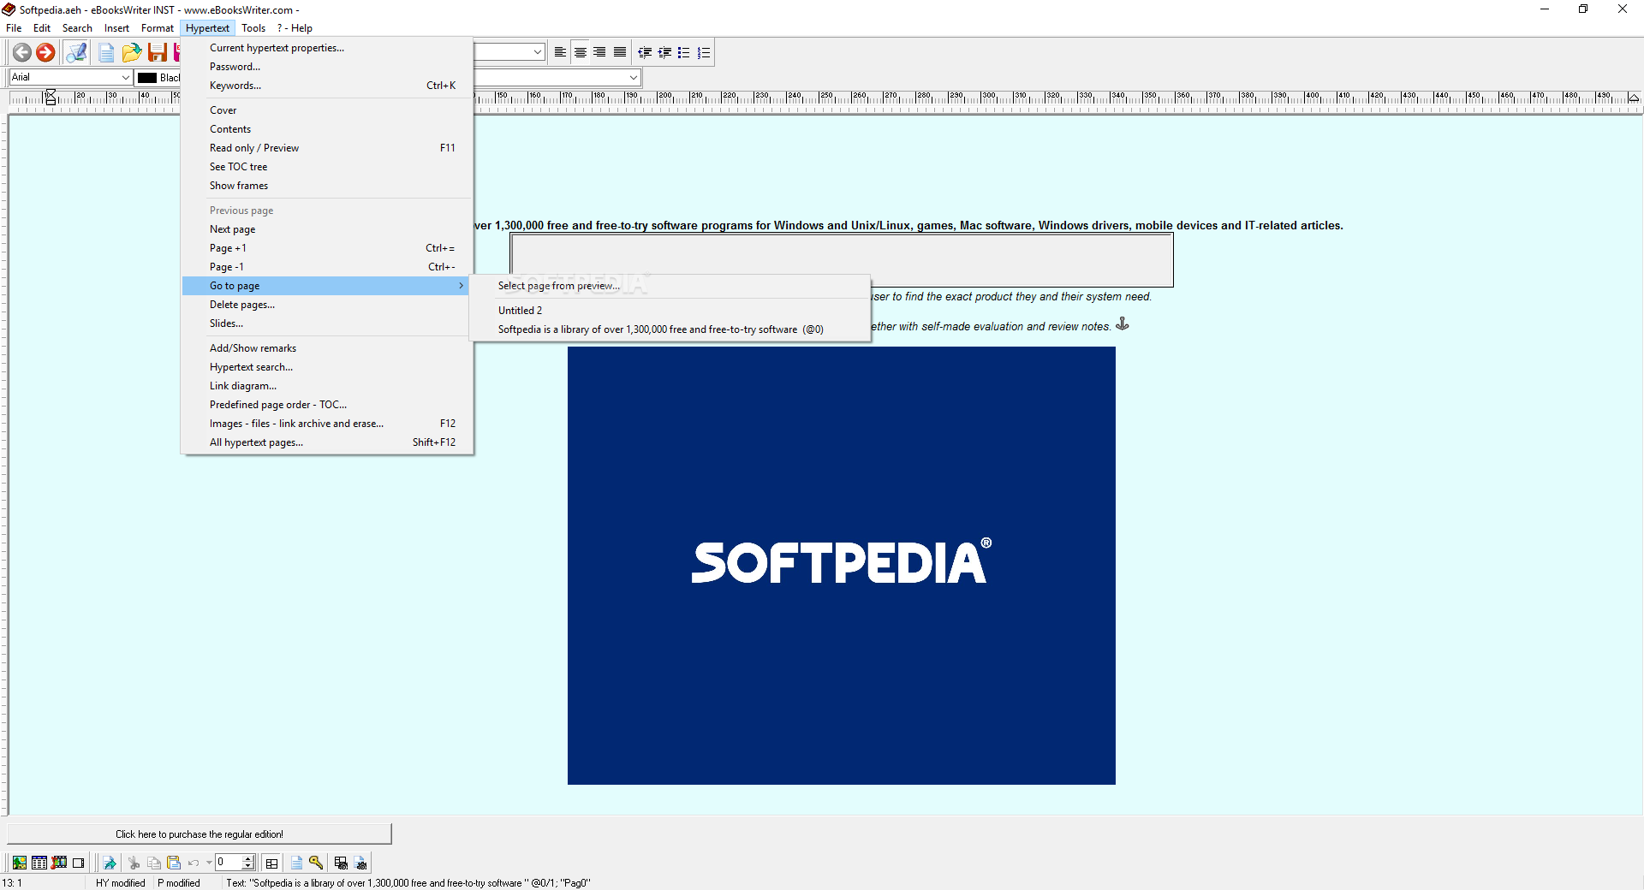Click the edit/preview mode pencil icon
The height and width of the screenshot is (890, 1644).
point(76,53)
